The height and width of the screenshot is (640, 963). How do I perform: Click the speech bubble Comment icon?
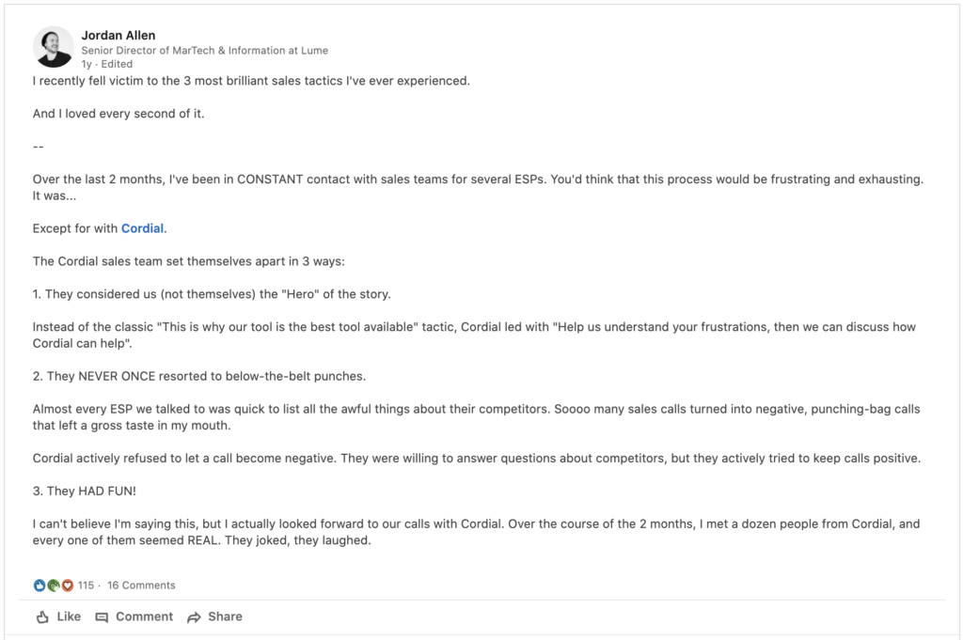click(x=102, y=617)
